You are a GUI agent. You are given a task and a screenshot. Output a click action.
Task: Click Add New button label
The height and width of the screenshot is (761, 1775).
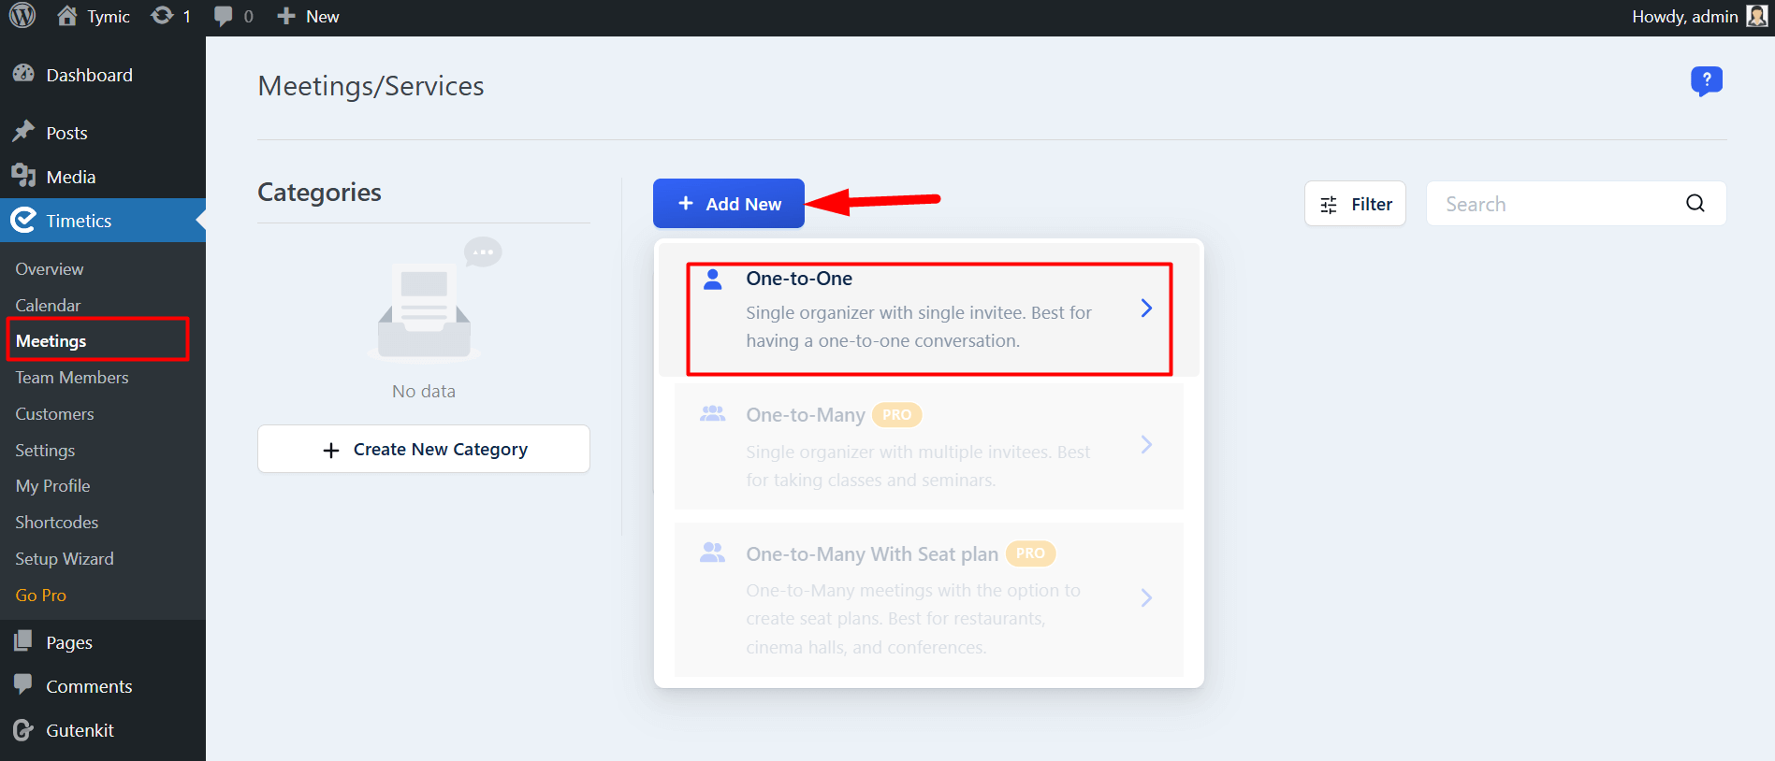click(x=744, y=204)
